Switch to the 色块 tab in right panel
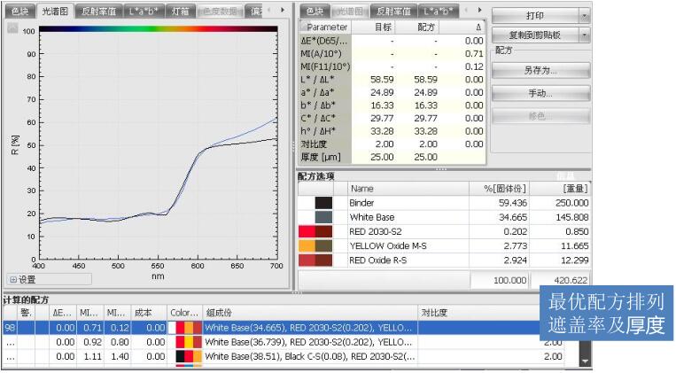 tap(314, 12)
